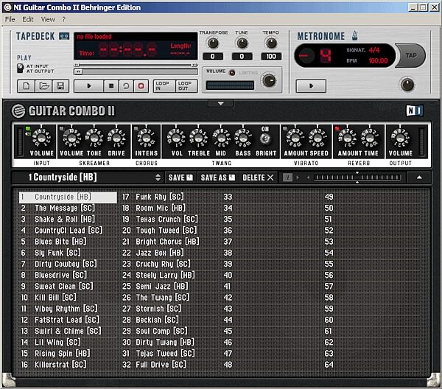
Task: Tap tempo with the TAP button
Action: 411,55
